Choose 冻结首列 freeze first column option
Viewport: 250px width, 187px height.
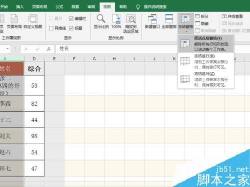tap(206, 79)
